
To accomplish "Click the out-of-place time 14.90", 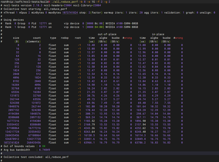I will click(91, 85).
